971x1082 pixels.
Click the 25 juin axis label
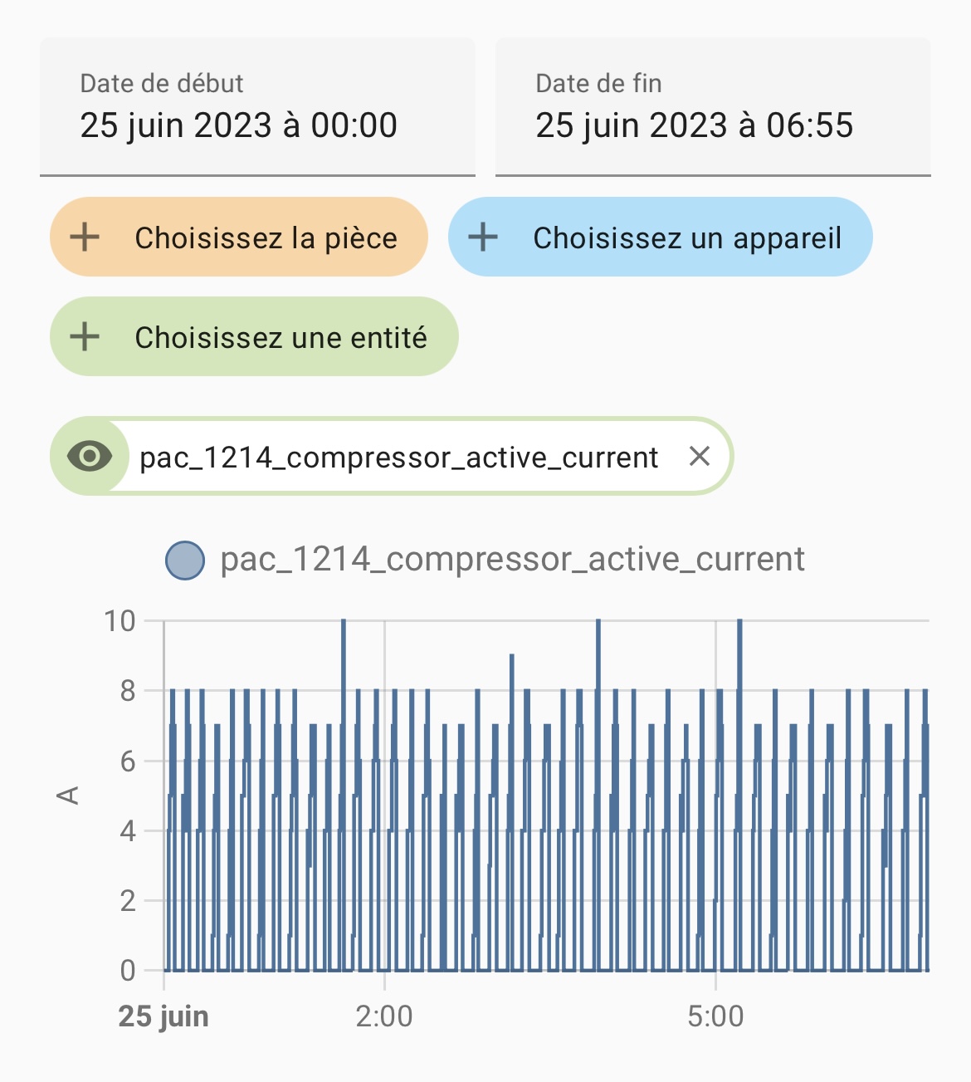tap(163, 1016)
